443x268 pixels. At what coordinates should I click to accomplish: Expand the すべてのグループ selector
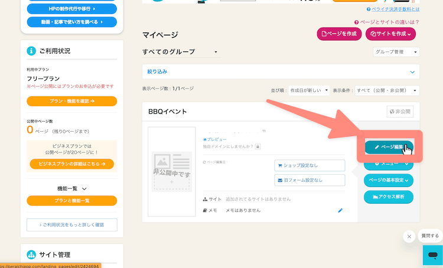pyautogui.click(x=181, y=52)
